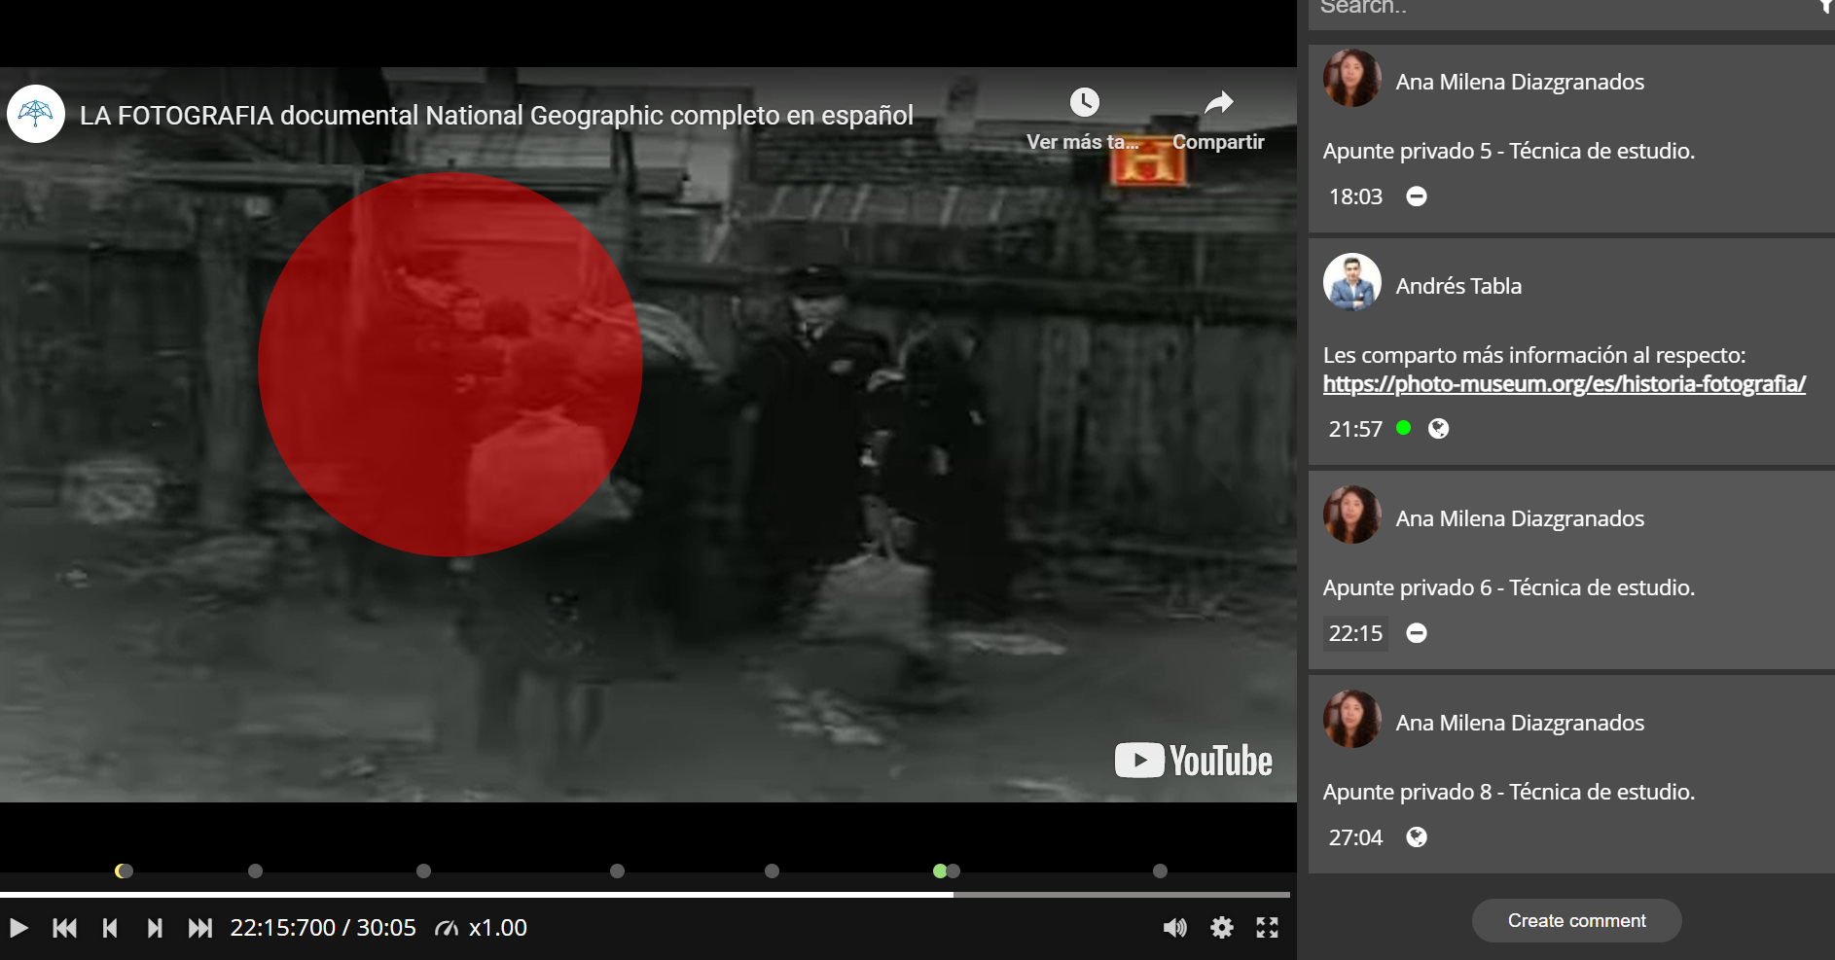Screen dimensions: 1835x960
Task: Click the orange info card on video
Action: point(1148,161)
